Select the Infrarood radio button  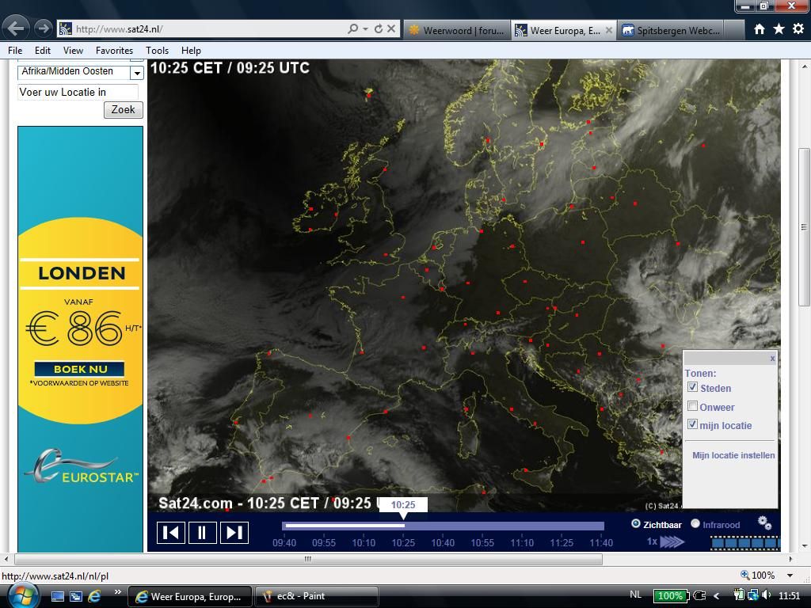(x=695, y=524)
